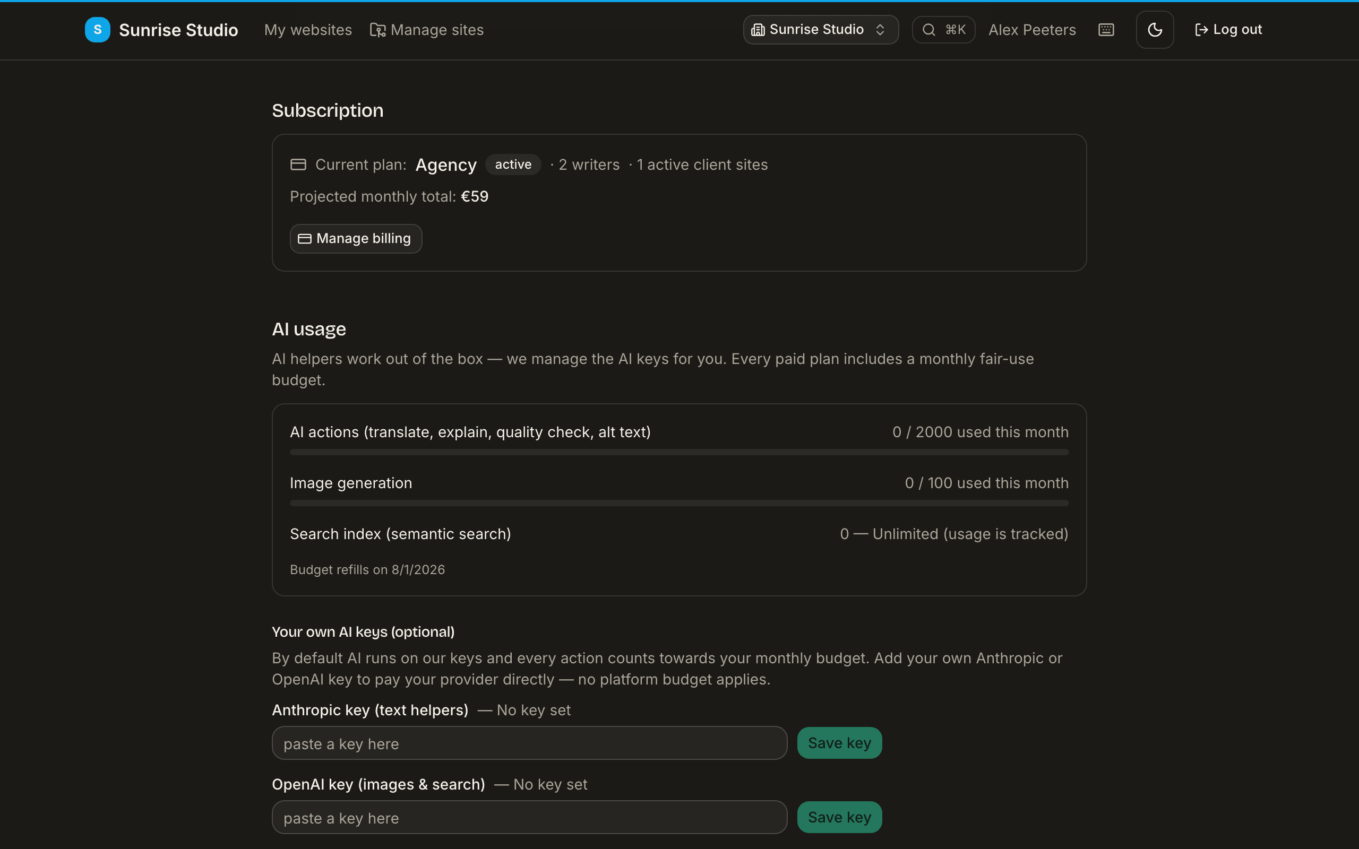Click the AI actions usage progress bar

[x=679, y=452]
